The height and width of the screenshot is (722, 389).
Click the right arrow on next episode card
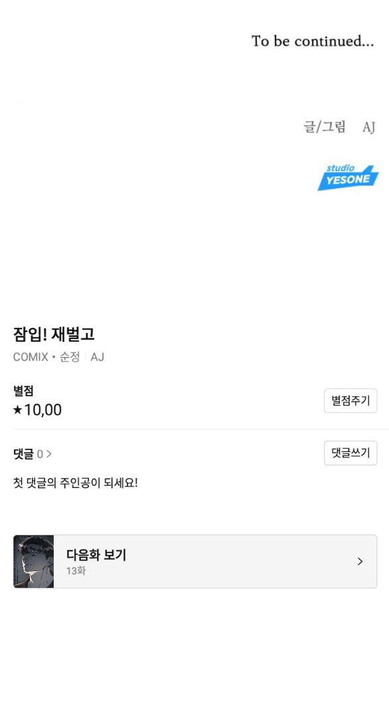pos(360,561)
